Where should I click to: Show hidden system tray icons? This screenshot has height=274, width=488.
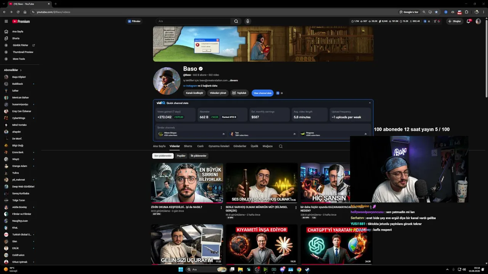coord(447,269)
